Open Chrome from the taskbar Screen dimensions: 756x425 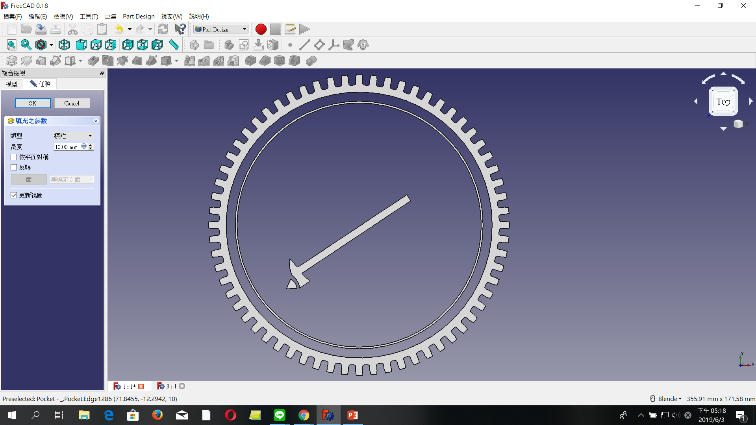point(304,415)
